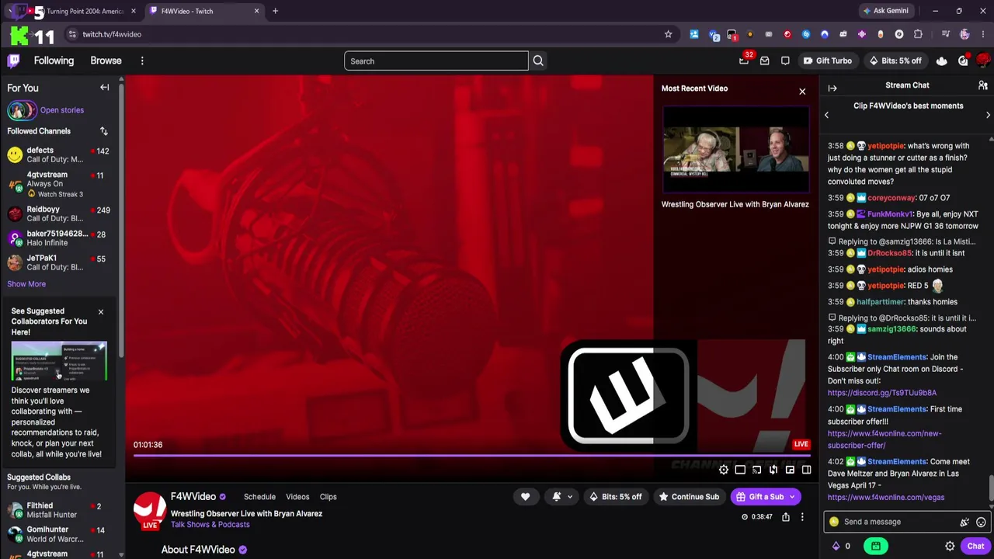The height and width of the screenshot is (559, 994).
Task: Open the Most Recent Video thumbnail
Action: coord(735,149)
